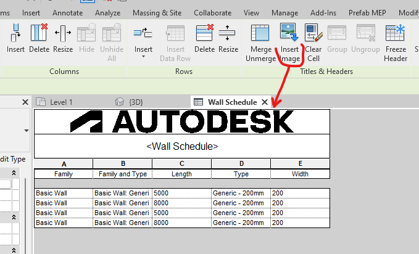Image resolution: width=419 pixels, height=254 pixels.
Task: Click the Autodesk logo image cell
Action: [x=182, y=122]
